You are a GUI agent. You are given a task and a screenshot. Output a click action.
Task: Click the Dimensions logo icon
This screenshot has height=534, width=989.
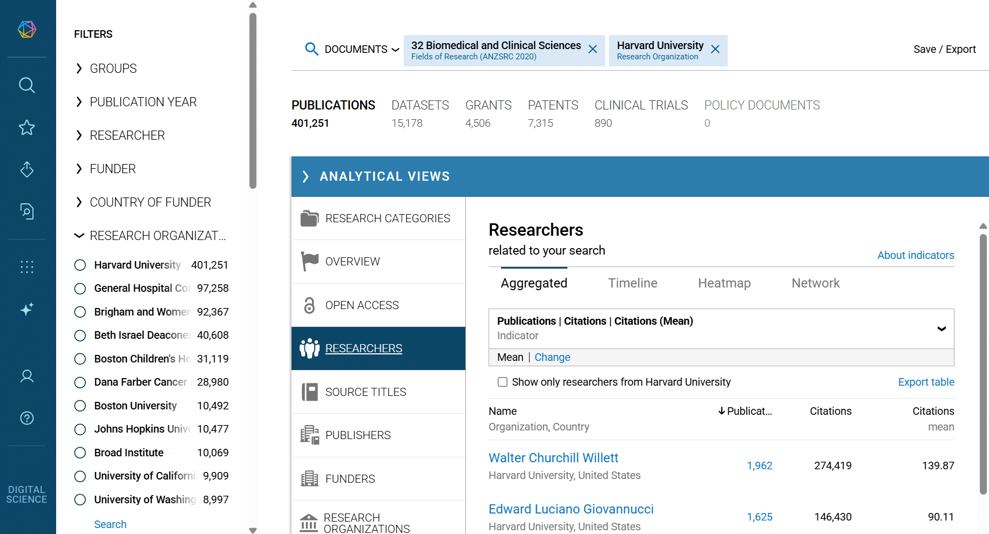[27, 29]
